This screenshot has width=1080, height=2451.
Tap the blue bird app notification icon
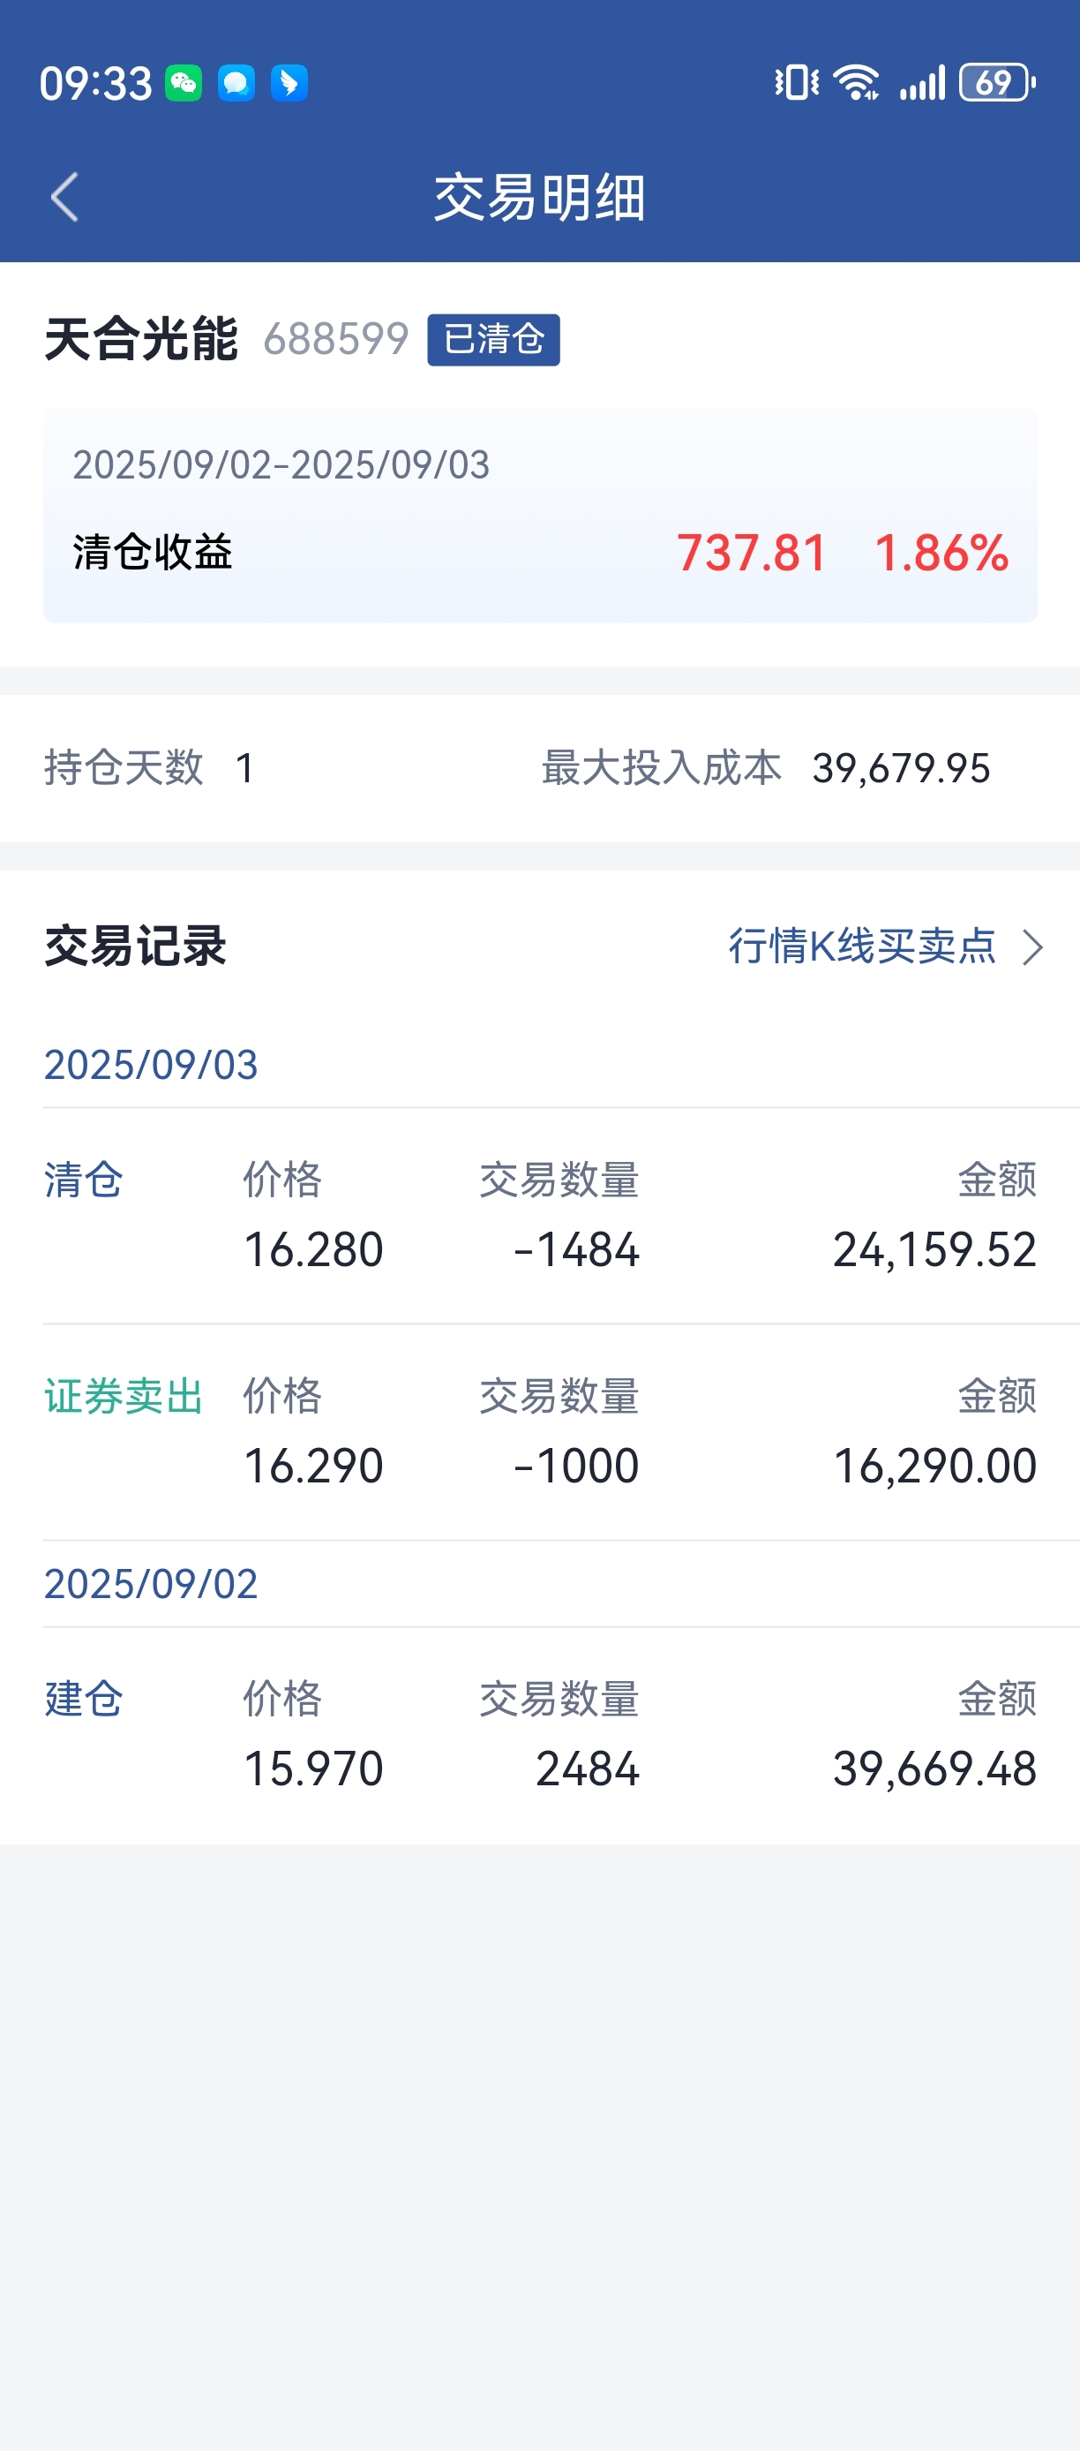click(x=289, y=83)
